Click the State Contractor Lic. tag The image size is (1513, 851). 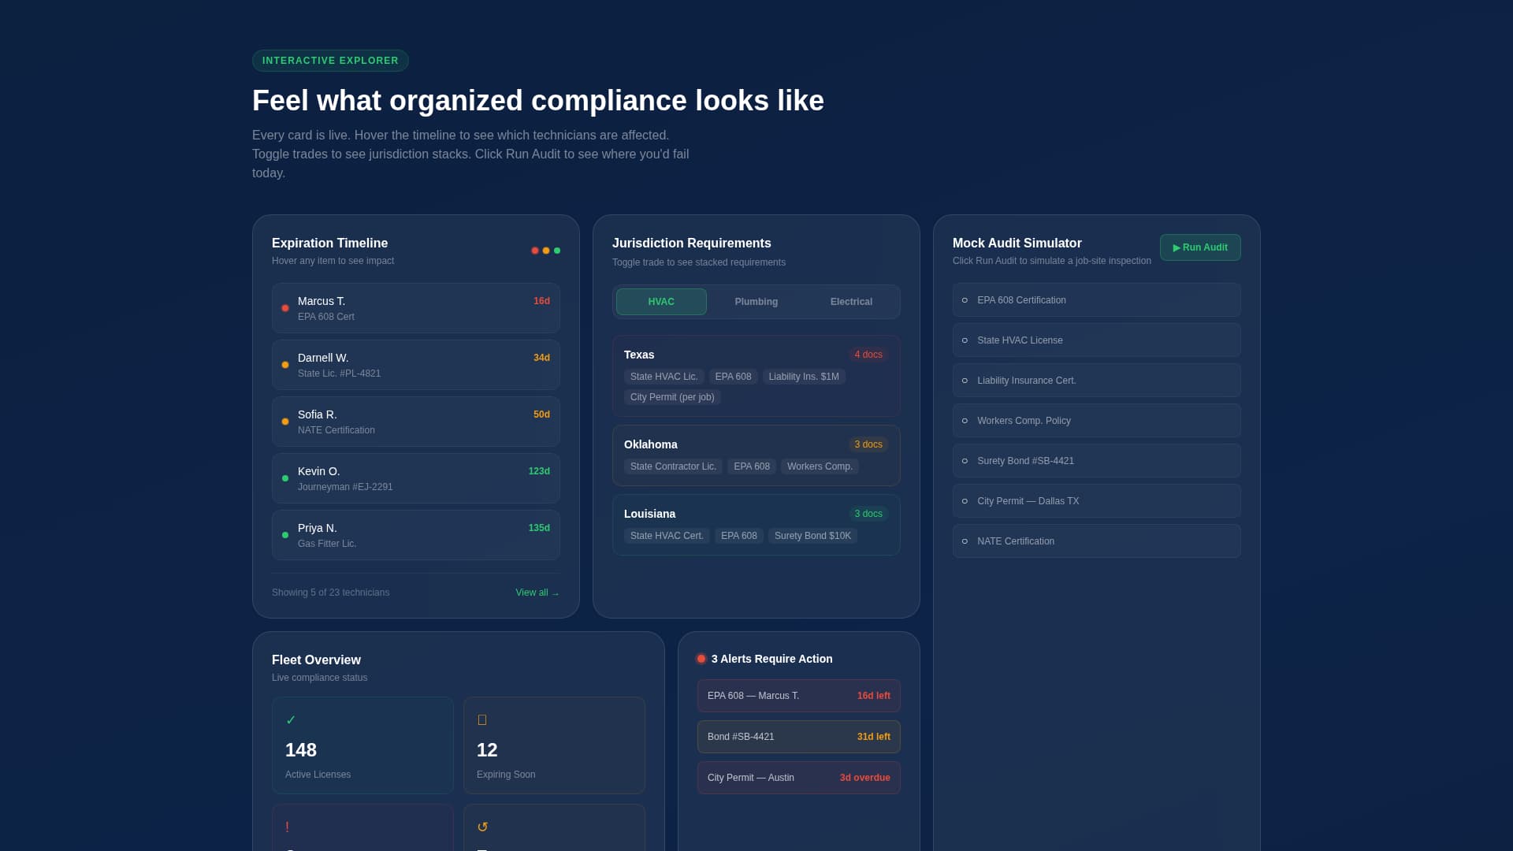pos(673,466)
